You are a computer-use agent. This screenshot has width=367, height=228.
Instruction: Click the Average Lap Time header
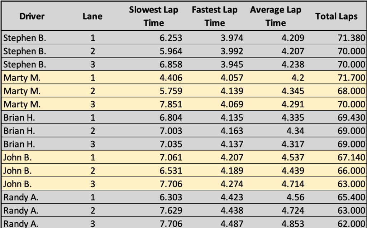point(276,16)
